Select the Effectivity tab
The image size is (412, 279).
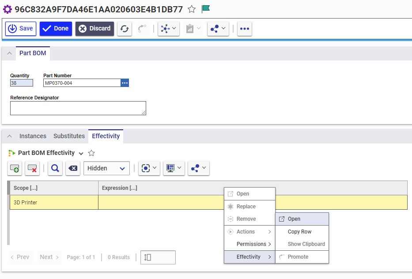(x=106, y=136)
